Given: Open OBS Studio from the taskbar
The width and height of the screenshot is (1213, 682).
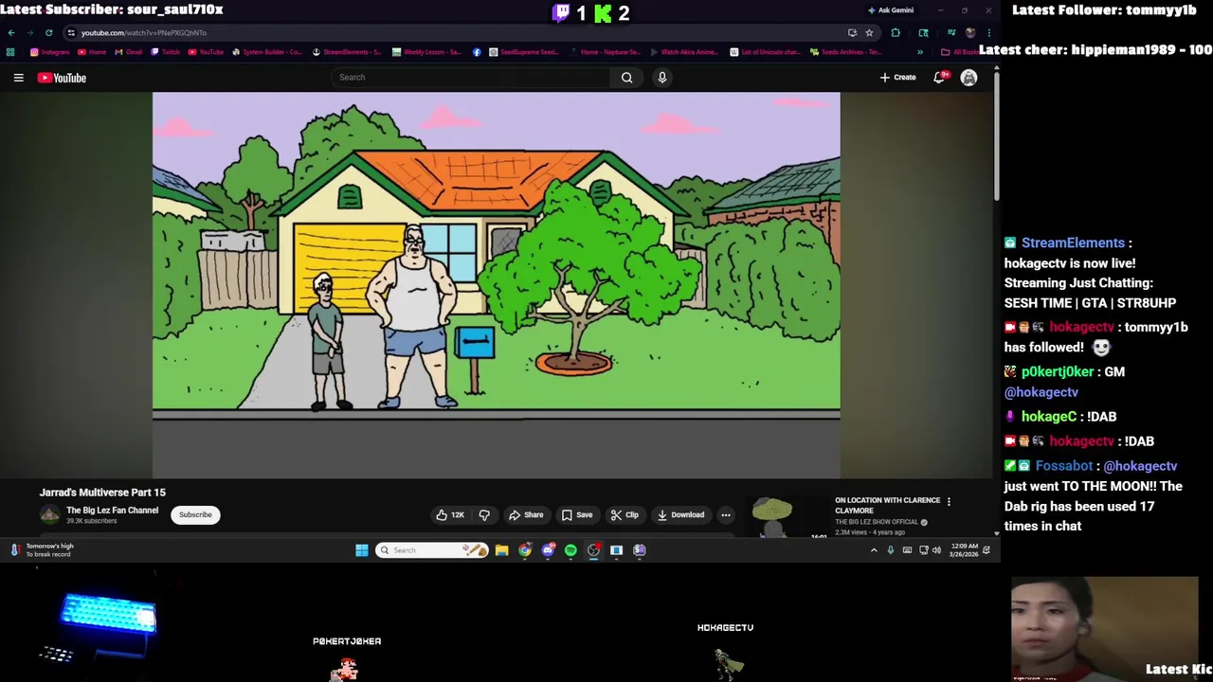Looking at the screenshot, I should (x=593, y=550).
